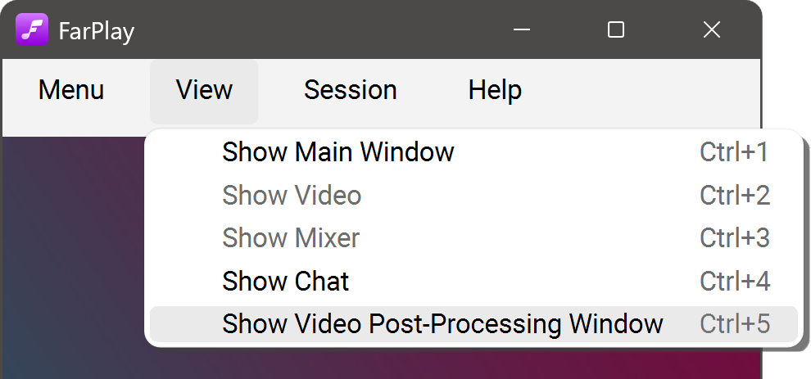Open the Session menu
The width and height of the screenshot is (811, 379).
coord(350,90)
